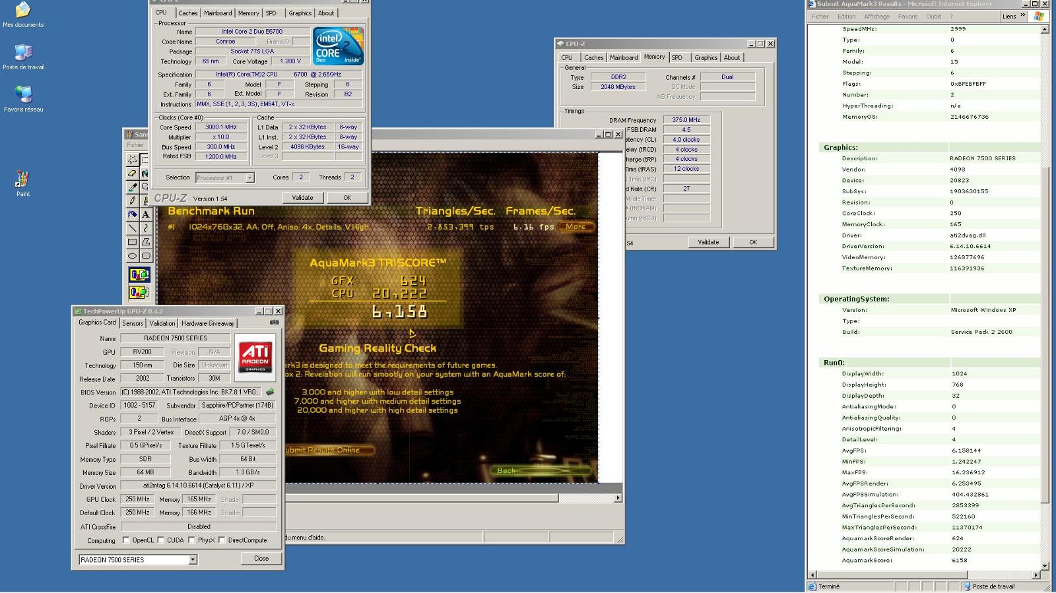Open the About tab in front CPU-Z window

pyautogui.click(x=326, y=13)
